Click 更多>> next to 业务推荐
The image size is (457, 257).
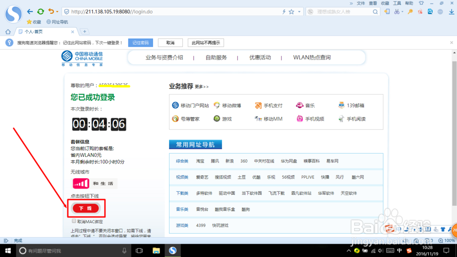pos(202,86)
